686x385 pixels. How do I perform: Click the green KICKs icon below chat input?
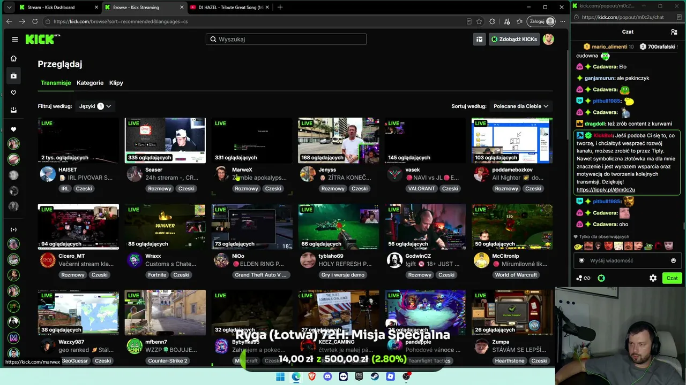click(601, 278)
